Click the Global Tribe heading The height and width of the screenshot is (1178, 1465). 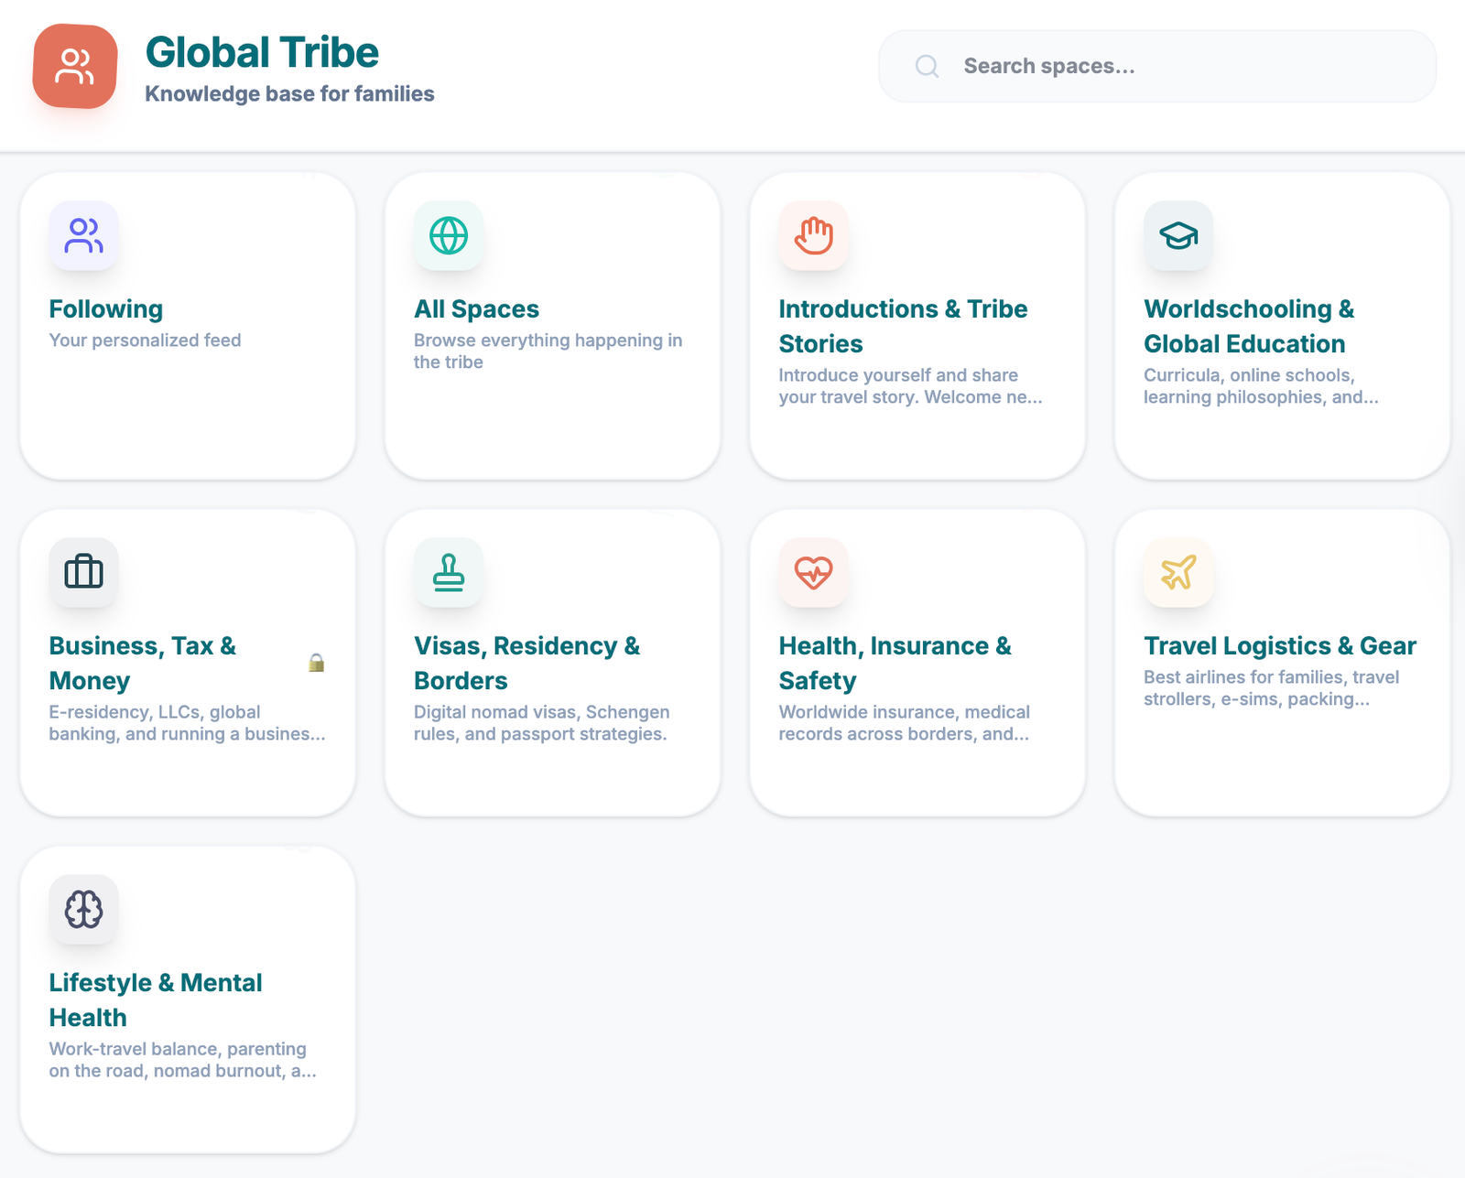(x=262, y=52)
